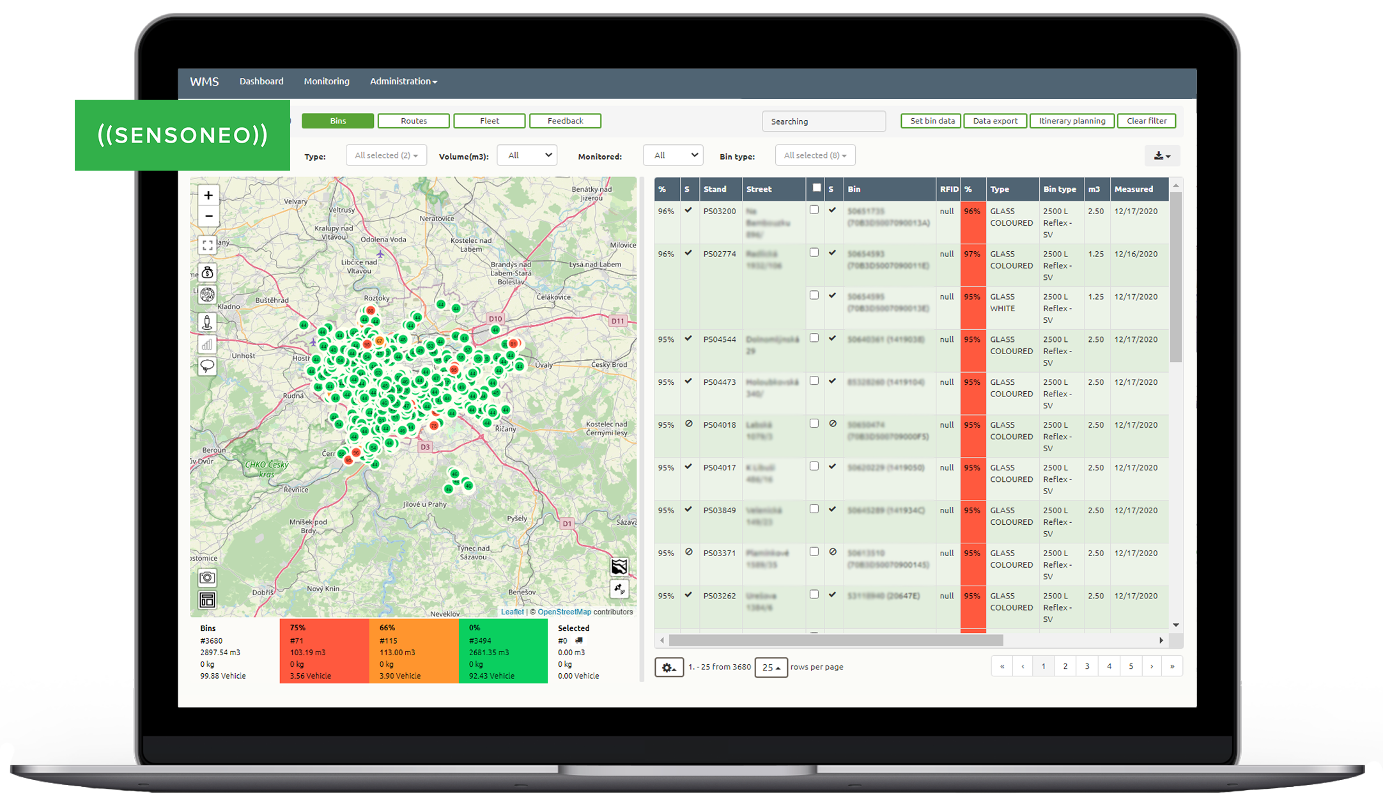Click the red 75% fill-level summary block

click(324, 651)
